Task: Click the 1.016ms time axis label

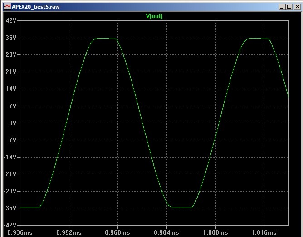Action: click(x=264, y=232)
